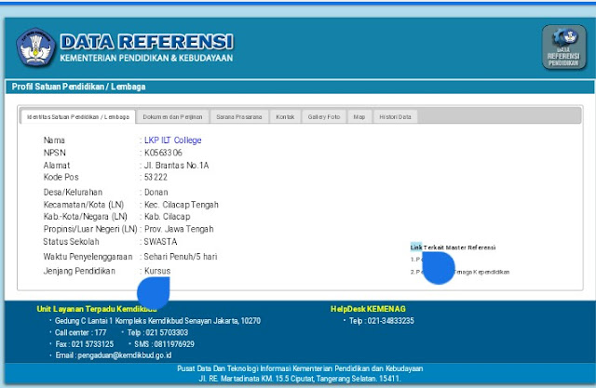Select the Identitas Satuan Pendidikan / Lembaga tab
596x388 pixels.
pos(78,117)
